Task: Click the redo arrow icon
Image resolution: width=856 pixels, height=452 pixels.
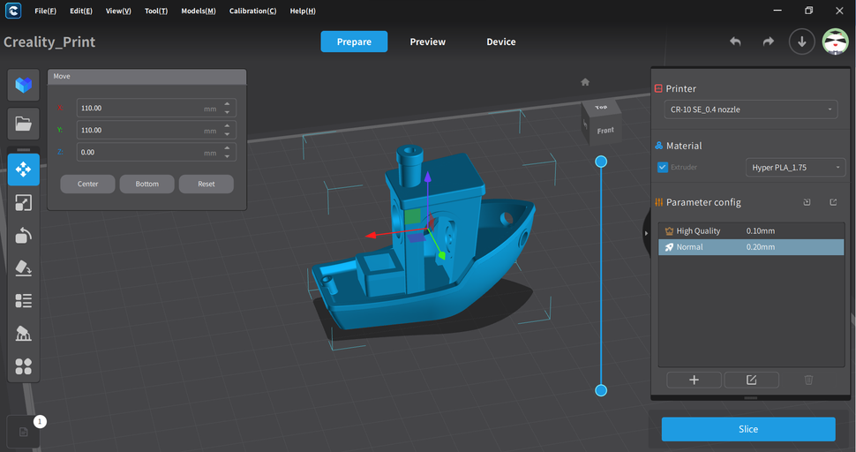Action: pos(768,41)
